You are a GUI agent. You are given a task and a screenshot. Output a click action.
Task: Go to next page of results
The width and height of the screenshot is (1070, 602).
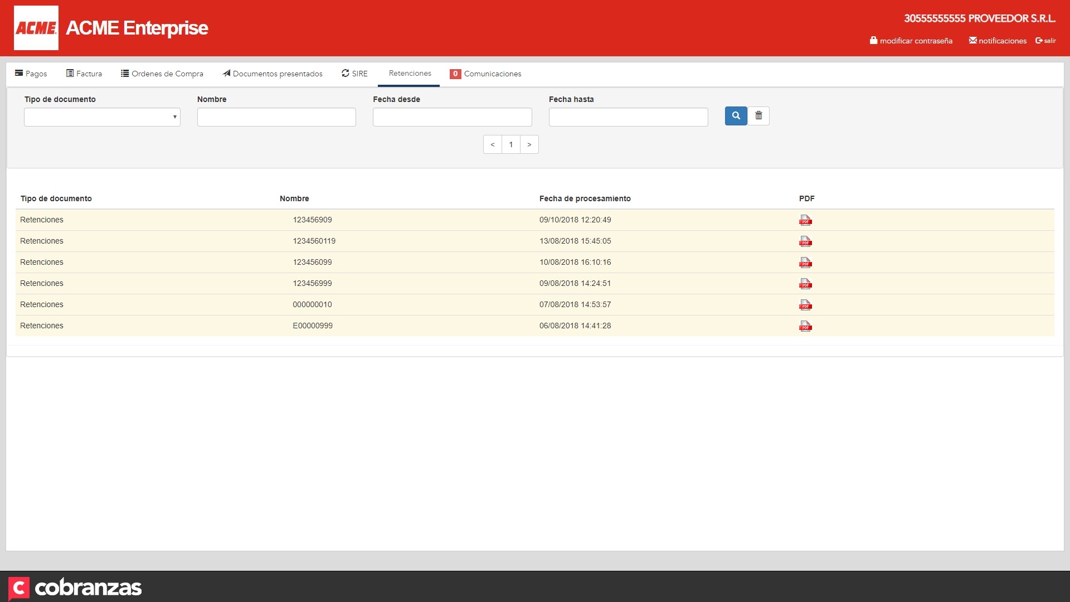coord(529,144)
